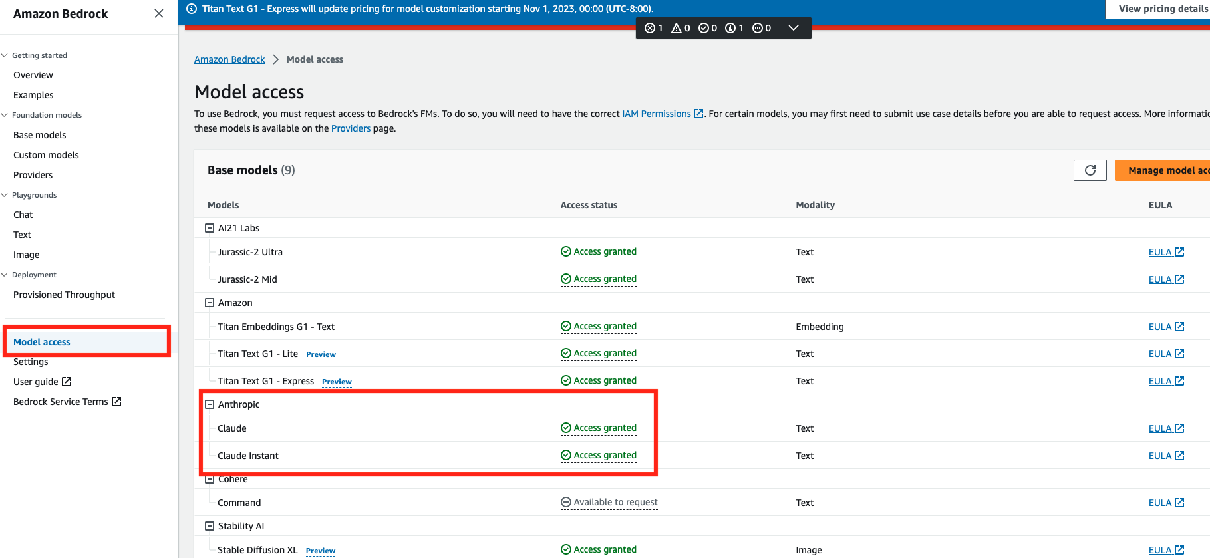Viewport: 1210px width, 558px height.
Task: Collapse the AI21 Labs provider group
Action: [x=210, y=228]
